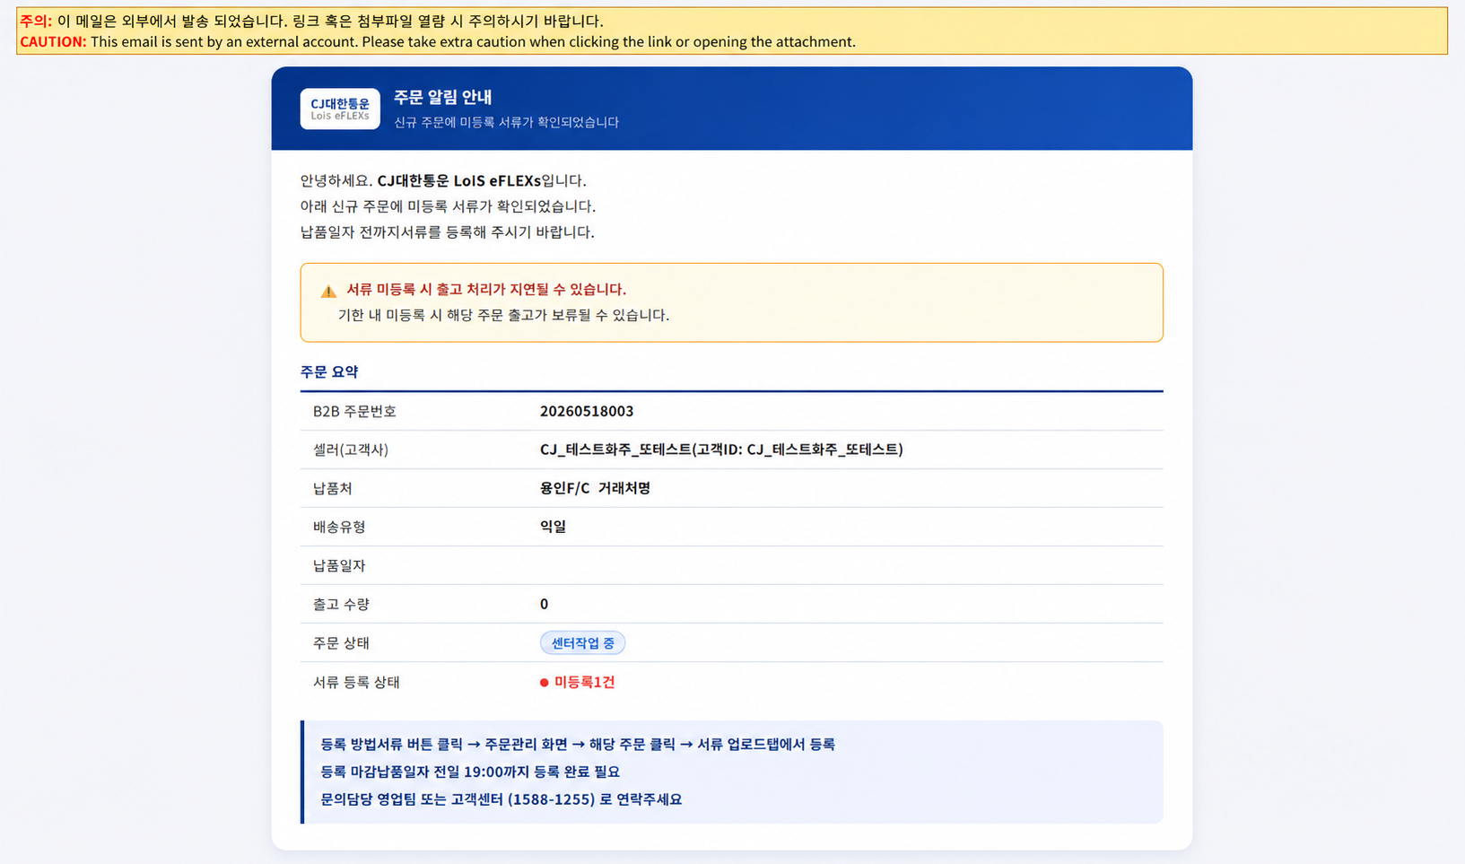
Task: Click the body line starting with 아래 신규 주문에
Action: [x=448, y=206]
